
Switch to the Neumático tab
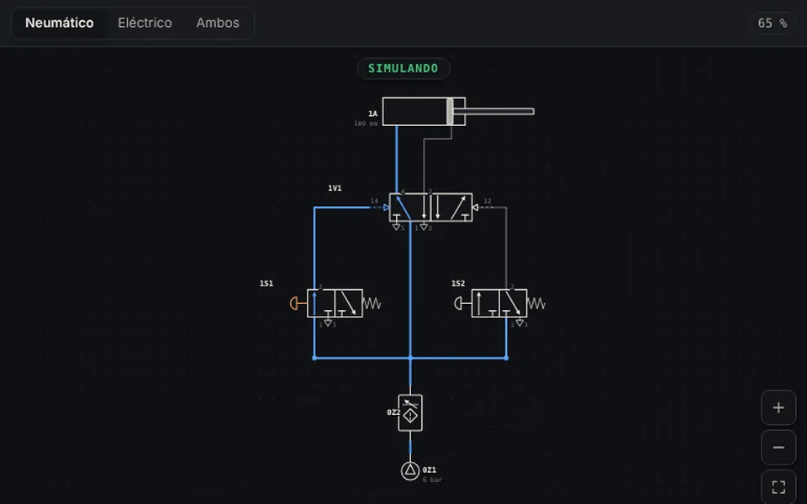(59, 24)
